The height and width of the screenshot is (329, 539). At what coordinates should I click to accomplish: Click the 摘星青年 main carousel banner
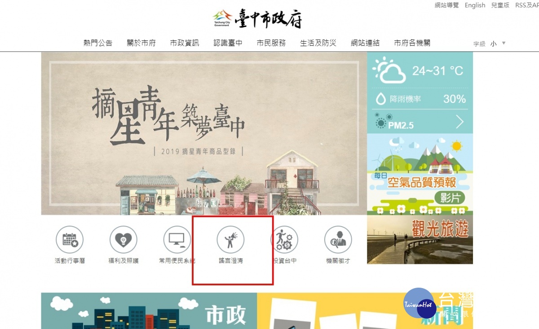(204, 133)
